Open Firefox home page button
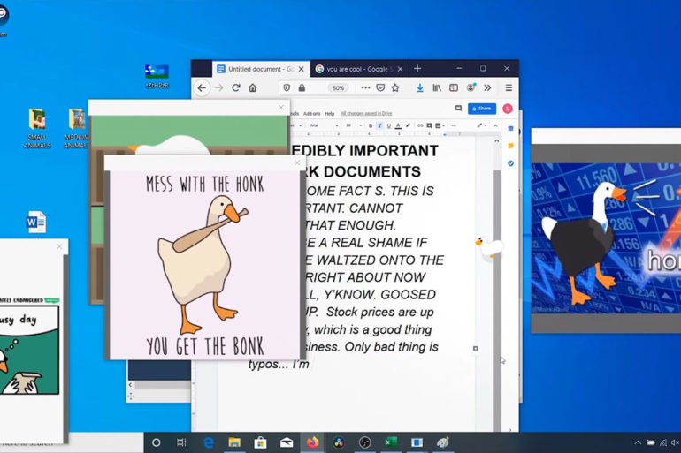Image resolution: width=681 pixels, height=453 pixels. [x=253, y=88]
